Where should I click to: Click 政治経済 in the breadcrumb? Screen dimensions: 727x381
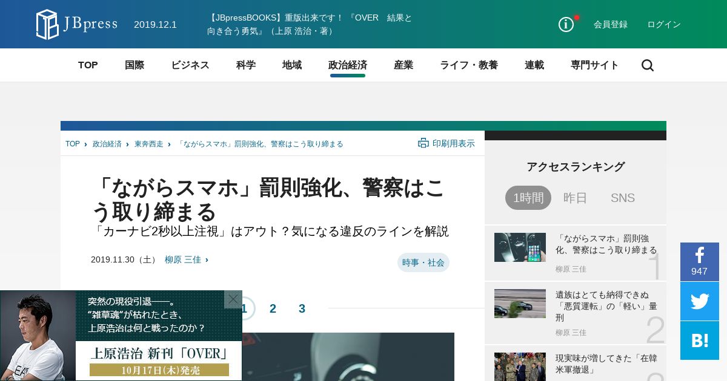point(107,144)
